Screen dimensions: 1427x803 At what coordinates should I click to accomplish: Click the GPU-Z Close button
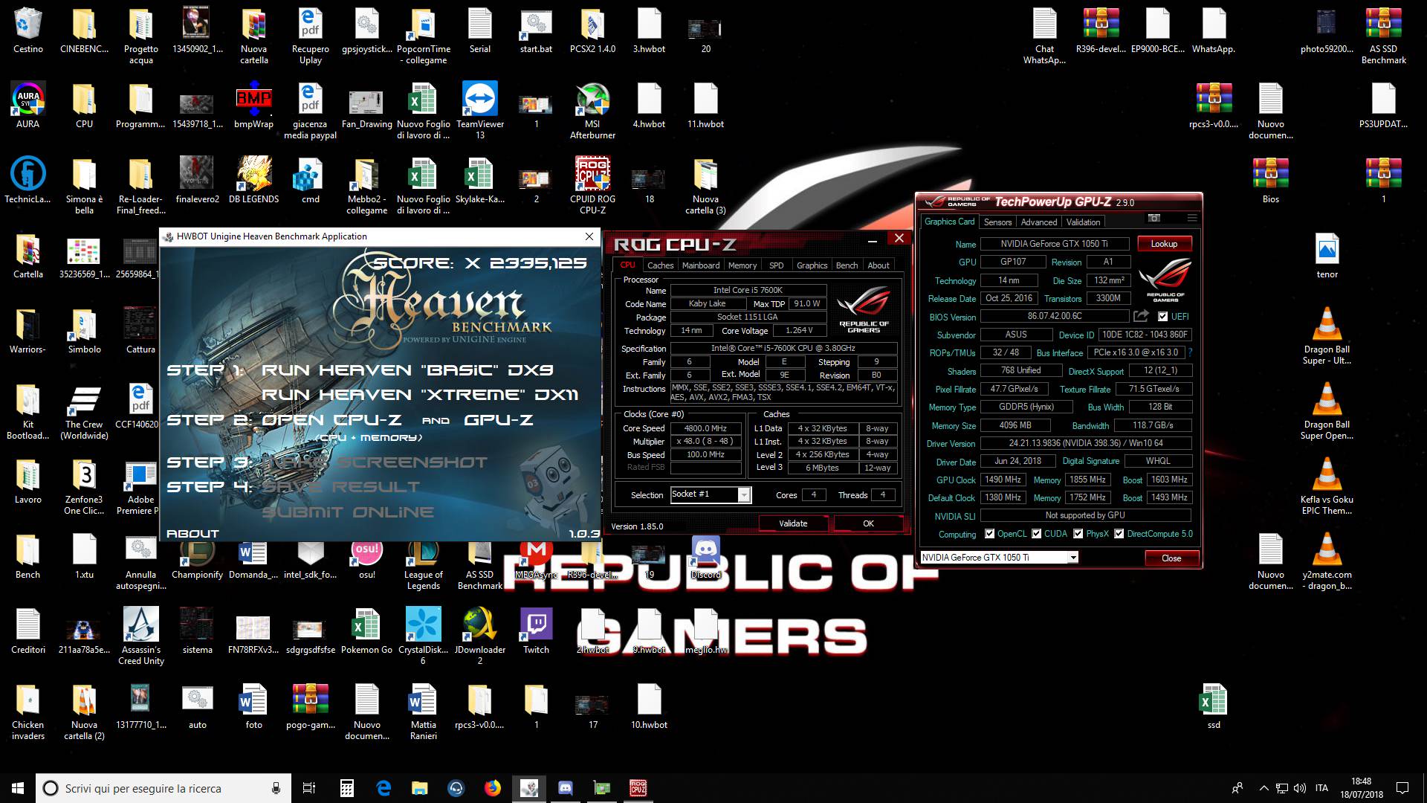[x=1171, y=558]
